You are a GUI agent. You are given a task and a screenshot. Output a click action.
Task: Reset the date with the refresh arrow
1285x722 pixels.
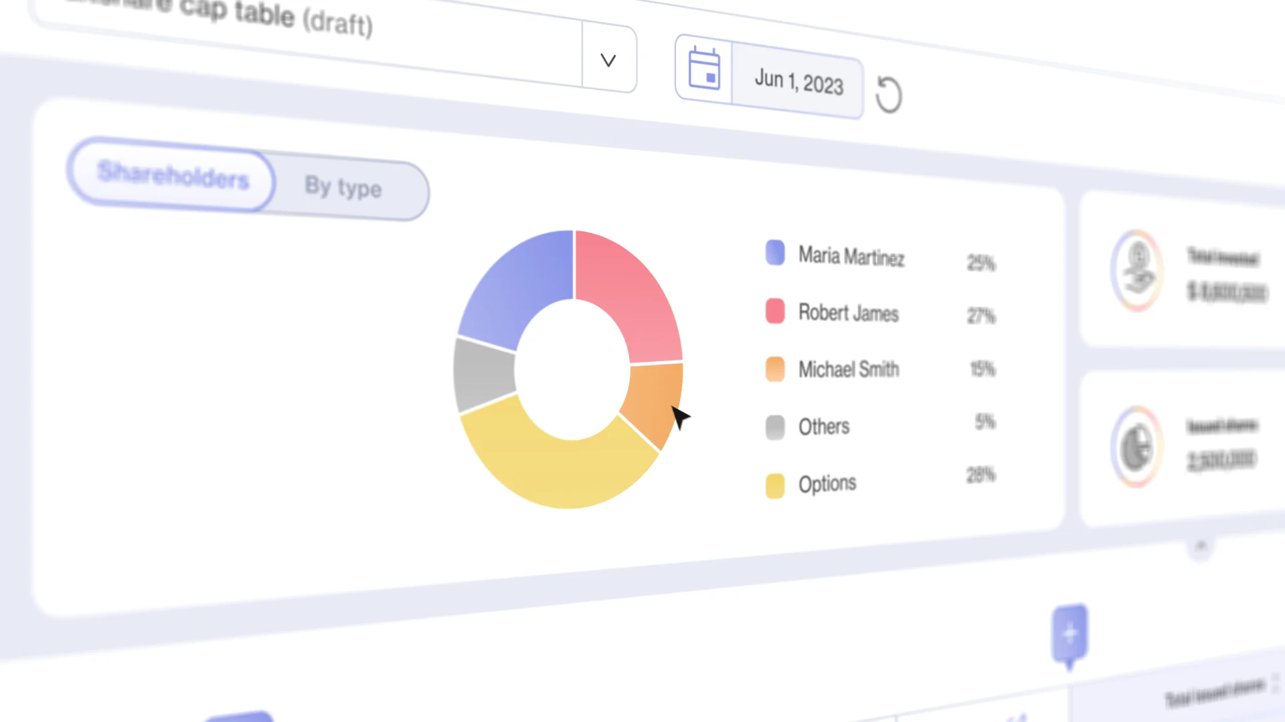[889, 95]
